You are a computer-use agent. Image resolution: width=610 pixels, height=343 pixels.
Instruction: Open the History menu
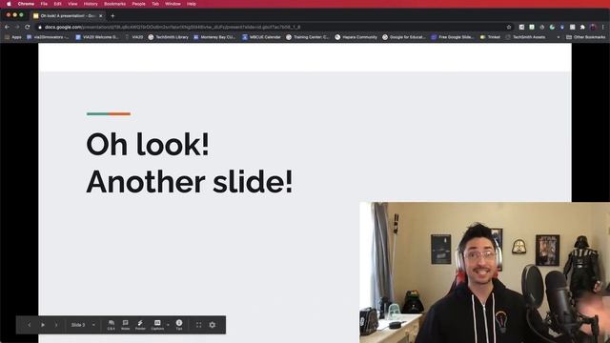tap(91, 4)
